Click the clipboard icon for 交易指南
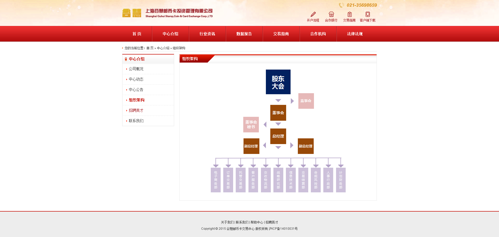The image size is (499, 237). coord(350,14)
